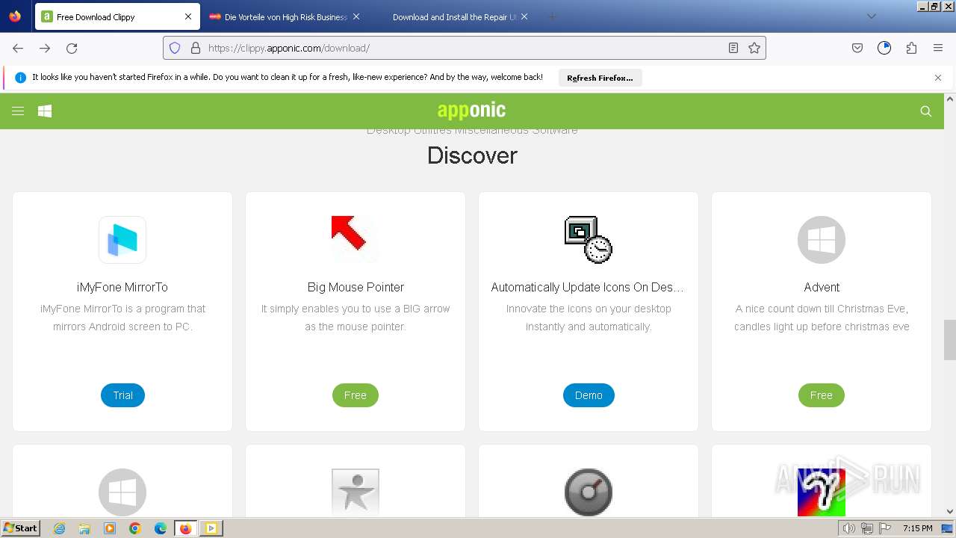This screenshot has height=538, width=956.
Task: Switch to Download and Install the Repair tab
Action: coord(454,16)
